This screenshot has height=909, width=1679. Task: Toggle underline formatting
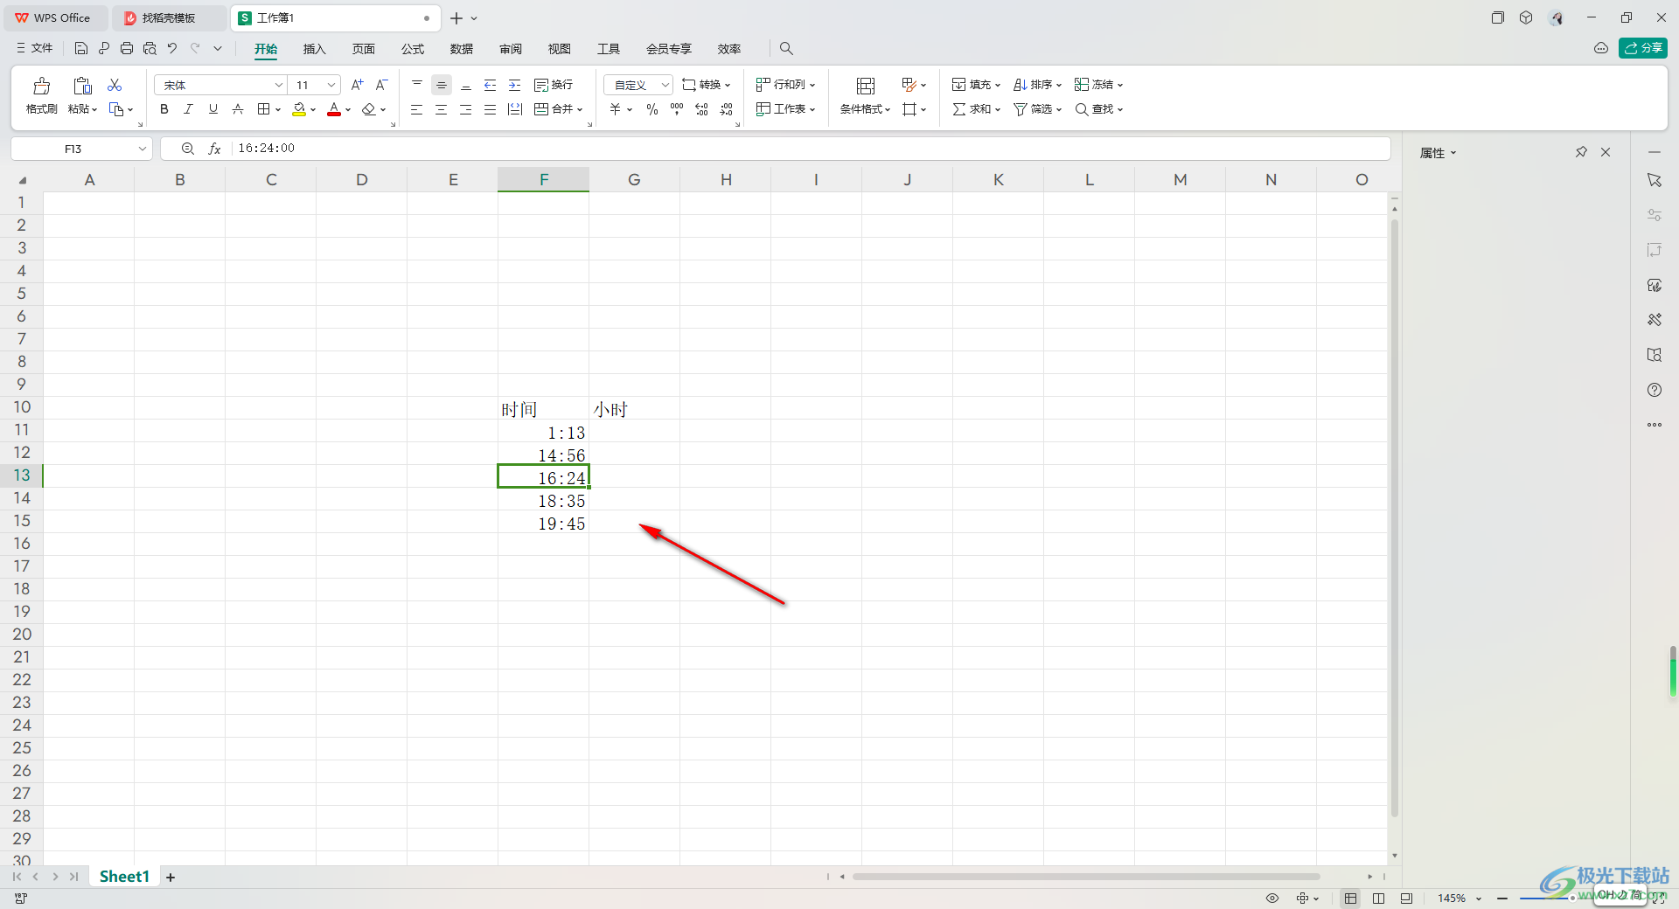click(213, 109)
